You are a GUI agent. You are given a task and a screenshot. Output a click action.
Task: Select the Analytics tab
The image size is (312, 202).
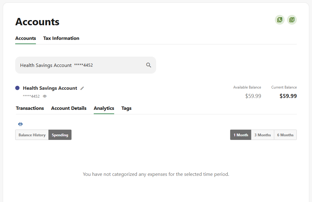[104, 108]
